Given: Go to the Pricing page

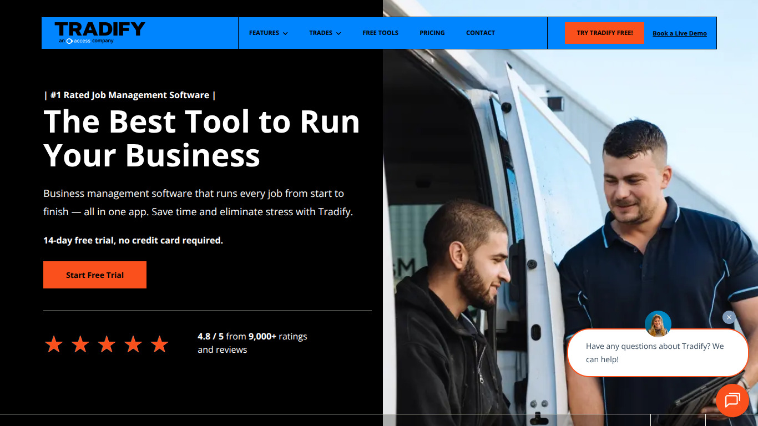Looking at the screenshot, I should [432, 33].
